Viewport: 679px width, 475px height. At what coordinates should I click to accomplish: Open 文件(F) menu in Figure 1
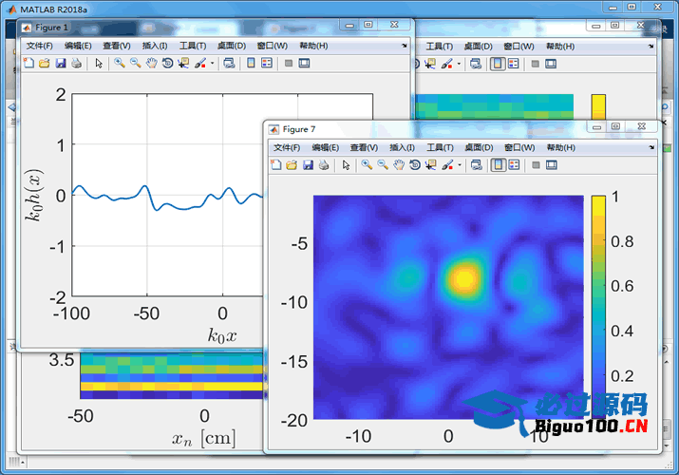[40, 46]
